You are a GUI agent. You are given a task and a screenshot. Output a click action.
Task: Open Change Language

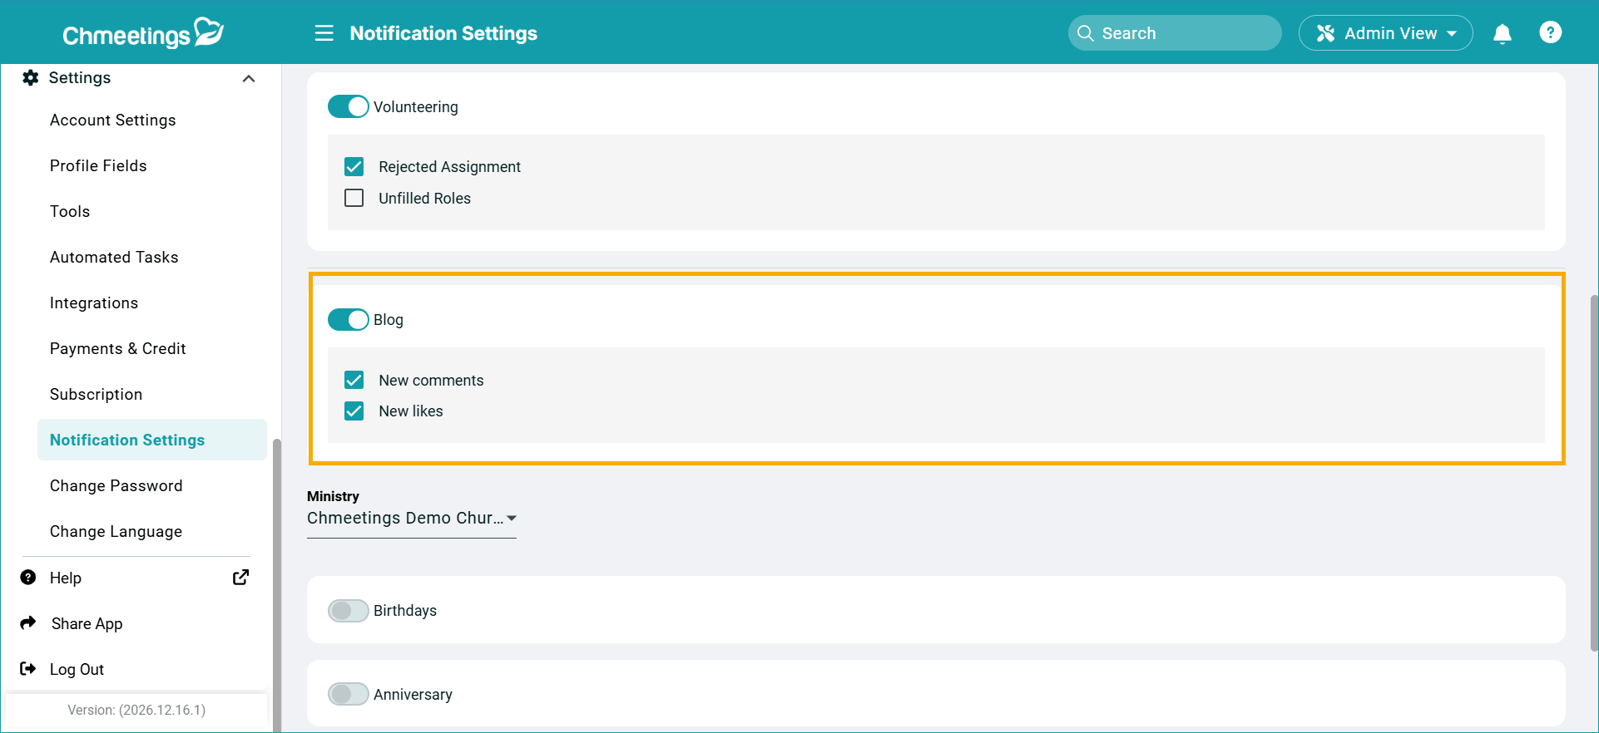[x=116, y=531]
